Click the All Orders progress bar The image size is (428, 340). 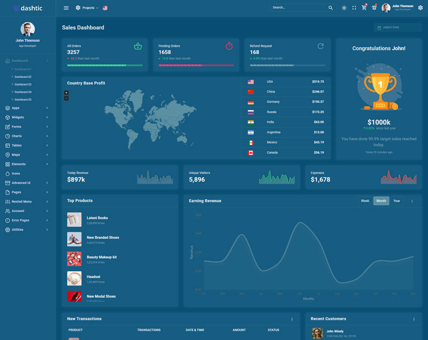(105, 65)
